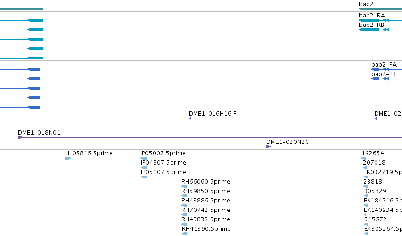Click the DME1-016H16.F marker arrow
This screenshot has width=402, height=236.
[190, 118]
